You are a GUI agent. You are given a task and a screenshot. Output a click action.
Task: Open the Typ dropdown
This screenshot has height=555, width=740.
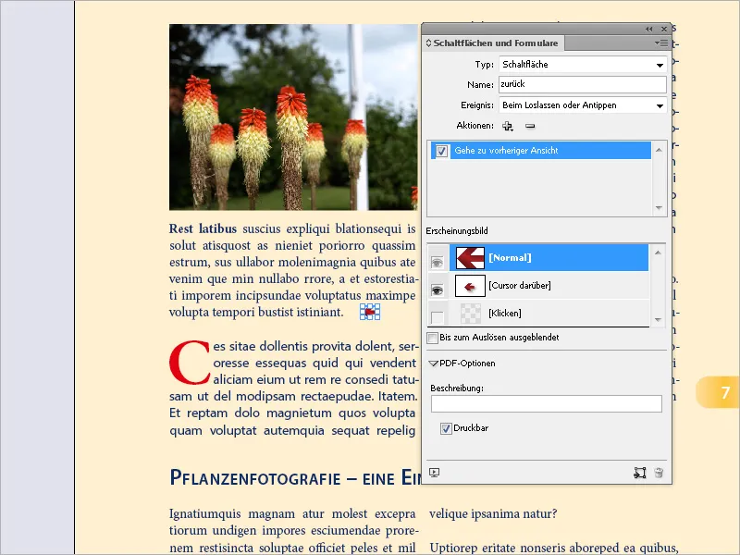(660, 65)
